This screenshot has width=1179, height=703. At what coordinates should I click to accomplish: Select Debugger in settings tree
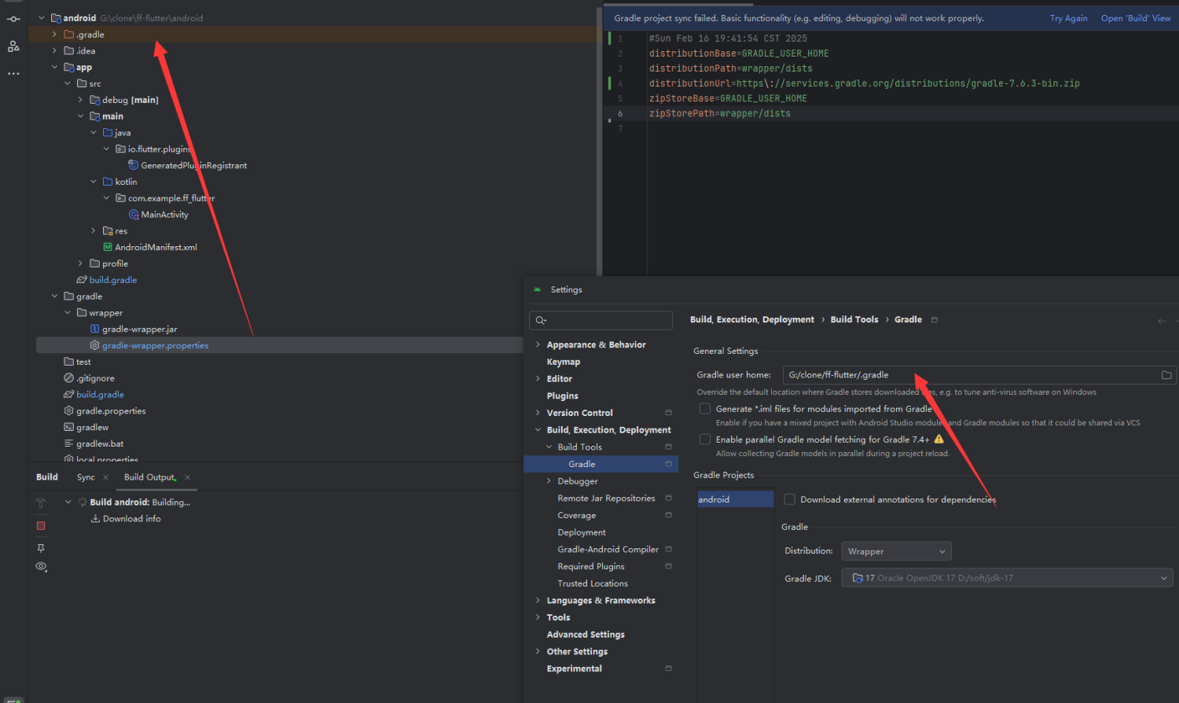tap(578, 481)
